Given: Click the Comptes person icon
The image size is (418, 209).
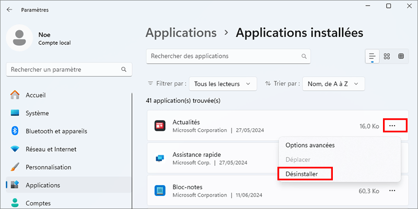Looking at the screenshot, I should click(15, 203).
